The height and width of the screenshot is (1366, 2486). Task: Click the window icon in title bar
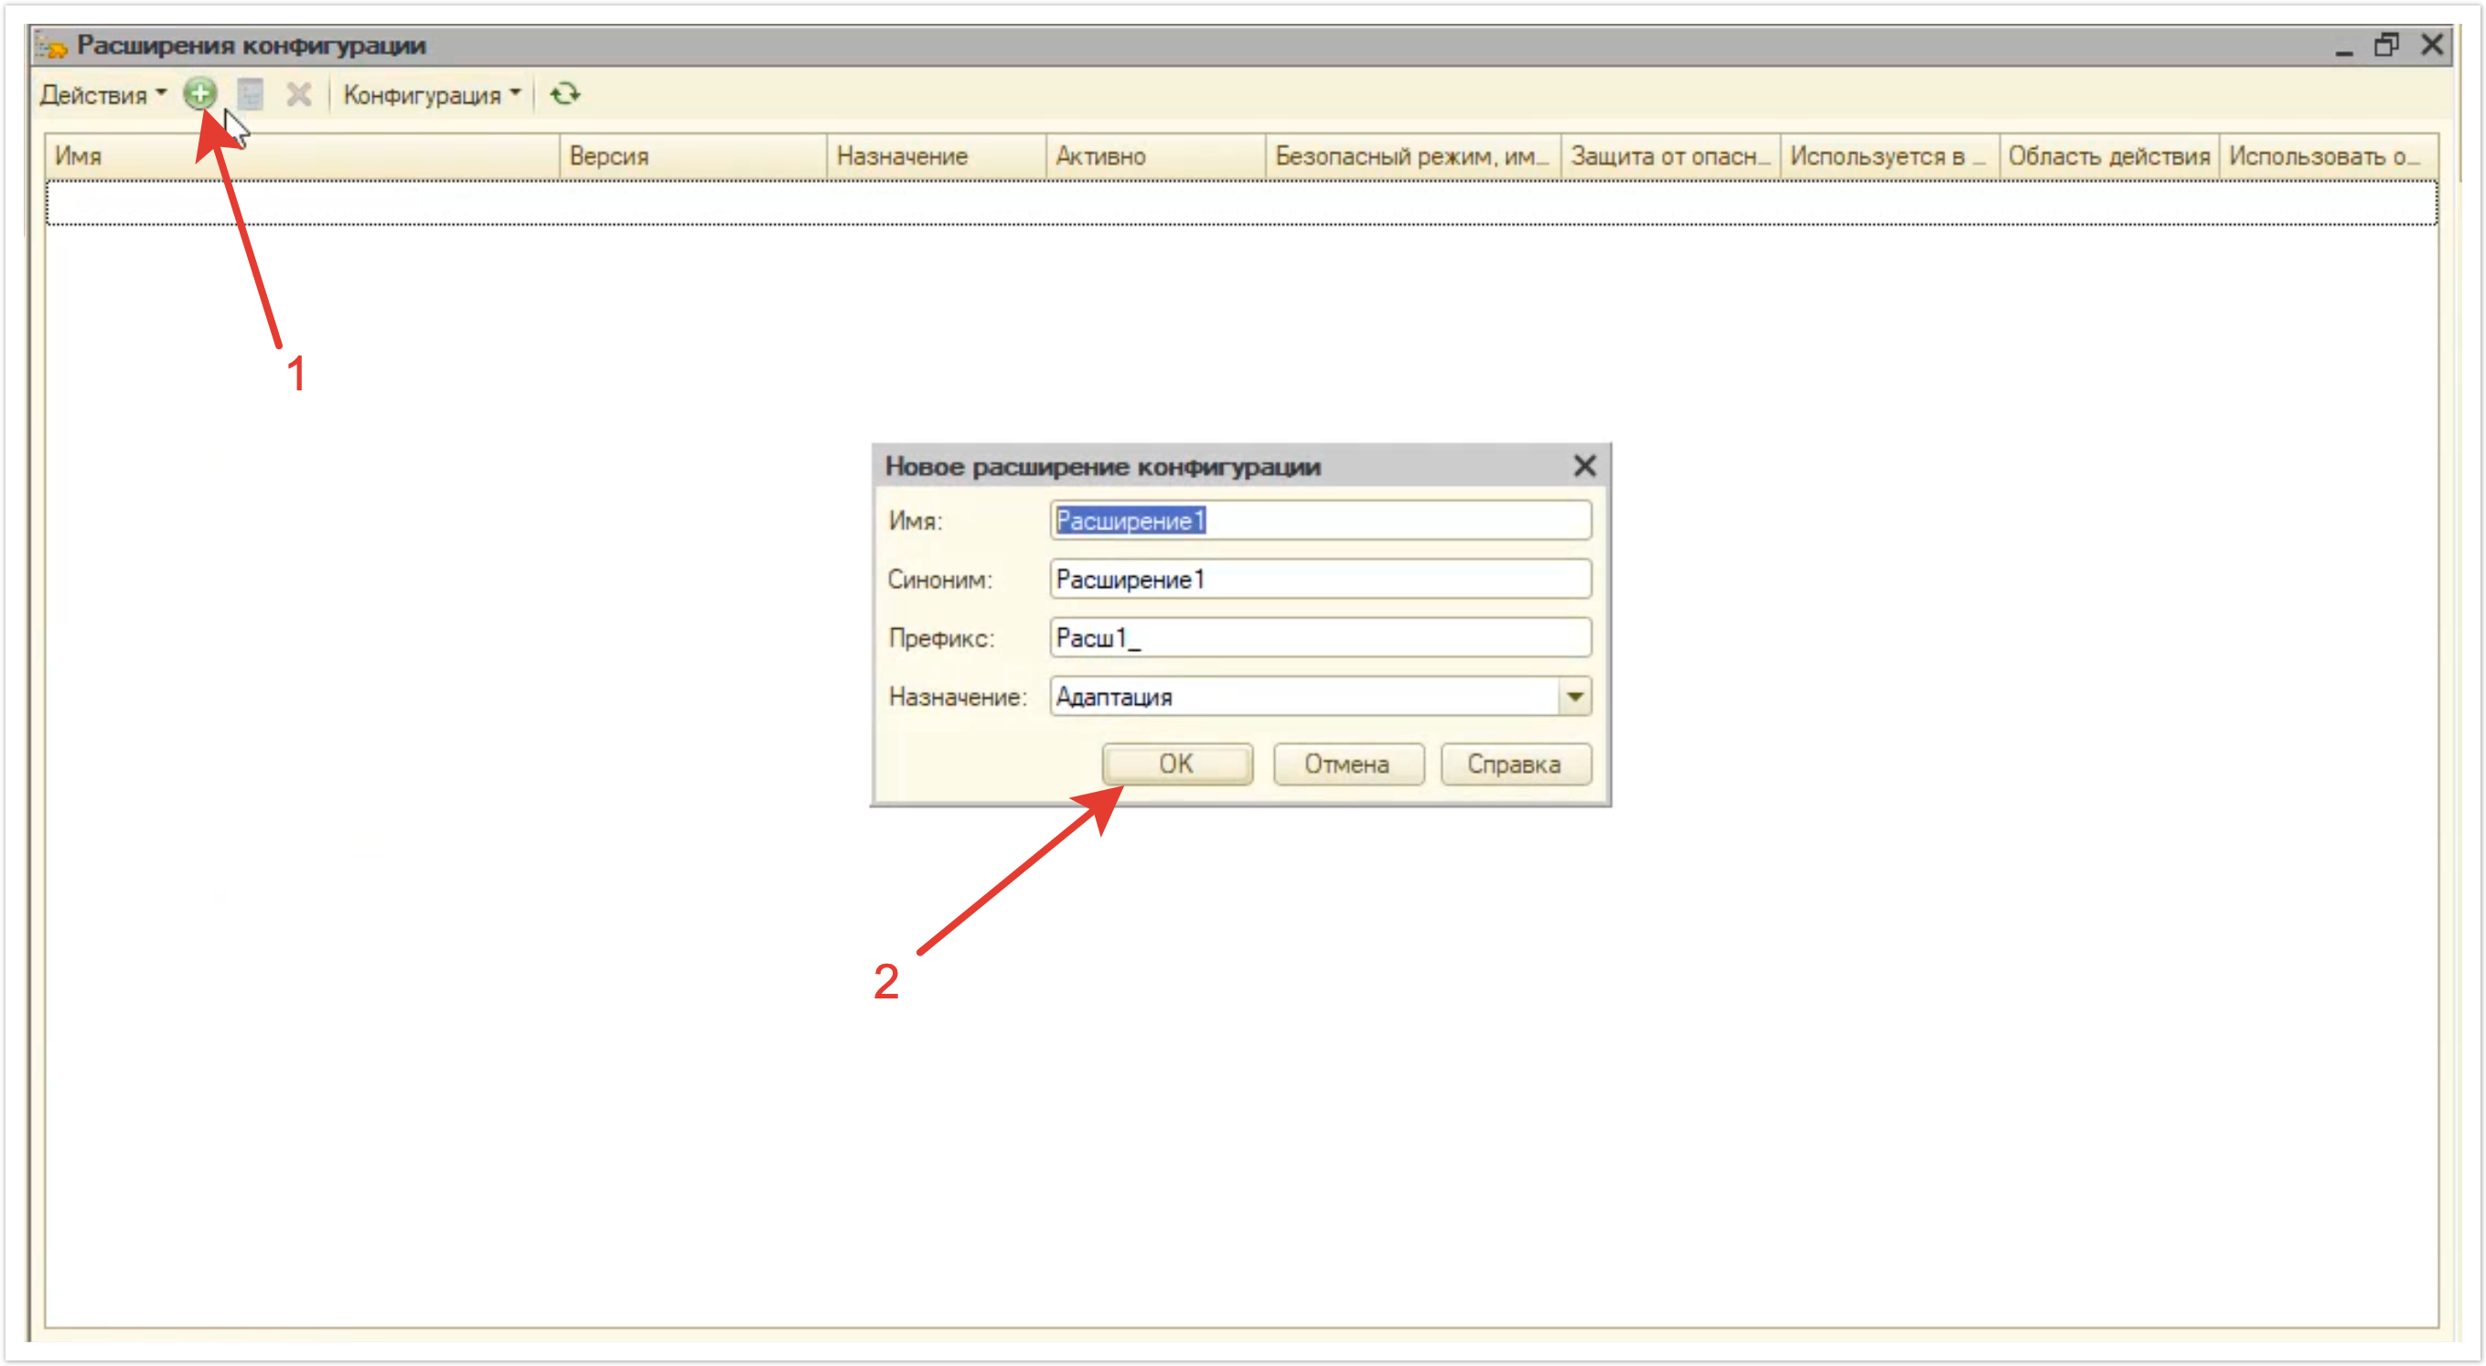[x=51, y=46]
